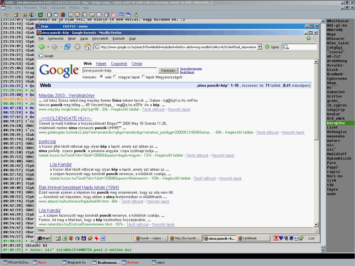This screenshot has width=355, height=266.
Task: Open the Firefox Szerkesztés menu
Action: (56, 39)
